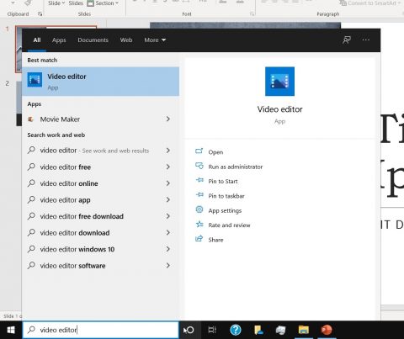Viewport: 404px width, 339px height.
Task: Open the feedback icon in search header
Action: click(x=347, y=40)
